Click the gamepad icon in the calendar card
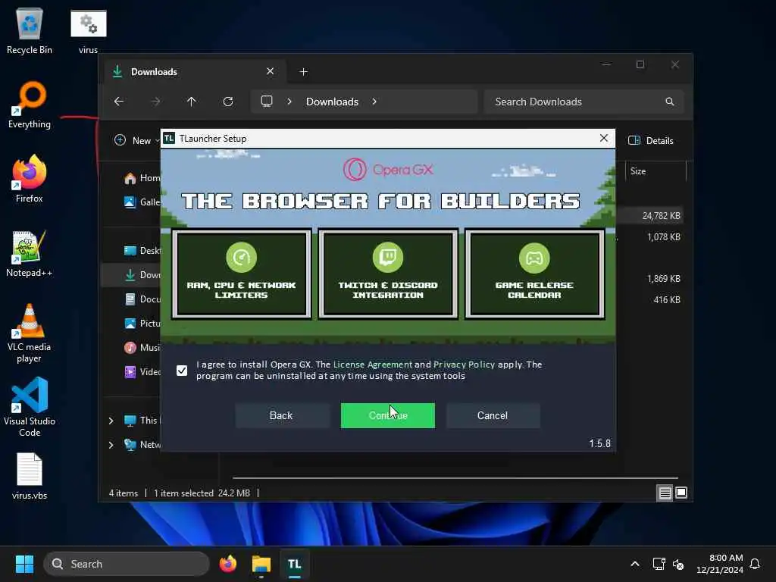Viewport: 776px width, 582px height. coord(534,258)
